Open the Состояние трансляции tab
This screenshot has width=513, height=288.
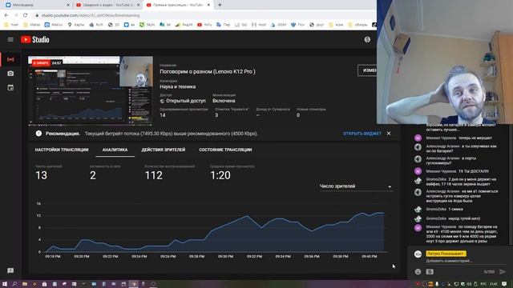[225, 150]
